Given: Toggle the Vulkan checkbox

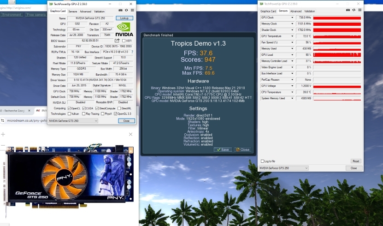Looking at the screenshot, I should click(x=70, y=114).
